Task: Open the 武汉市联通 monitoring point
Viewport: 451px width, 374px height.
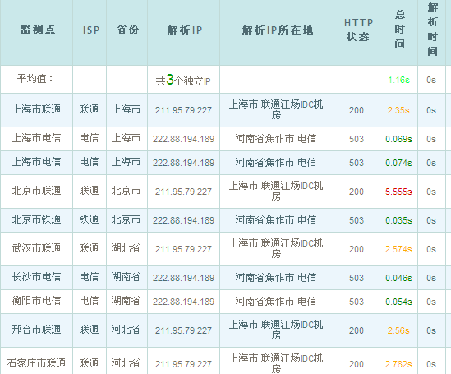Action: coord(36,248)
